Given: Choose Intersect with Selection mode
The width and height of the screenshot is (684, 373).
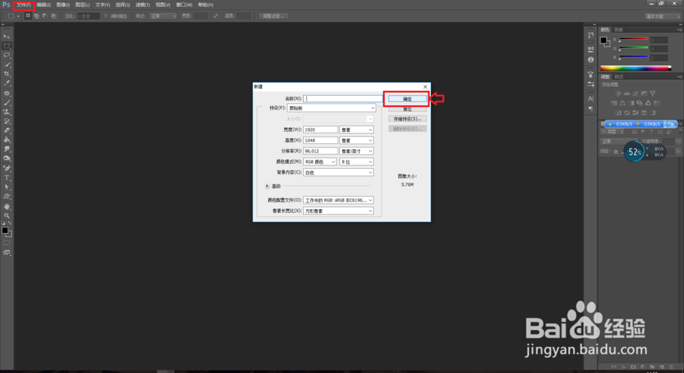Looking at the screenshot, I should tap(53, 16).
